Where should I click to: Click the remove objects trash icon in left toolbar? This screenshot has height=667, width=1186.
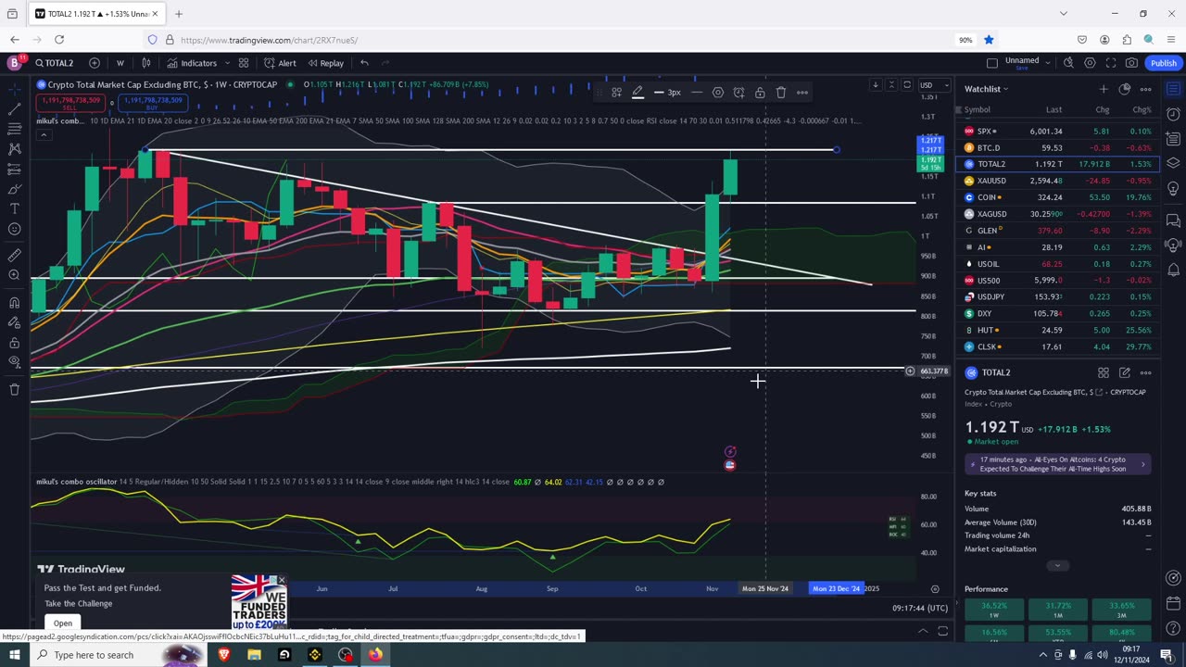click(14, 389)
